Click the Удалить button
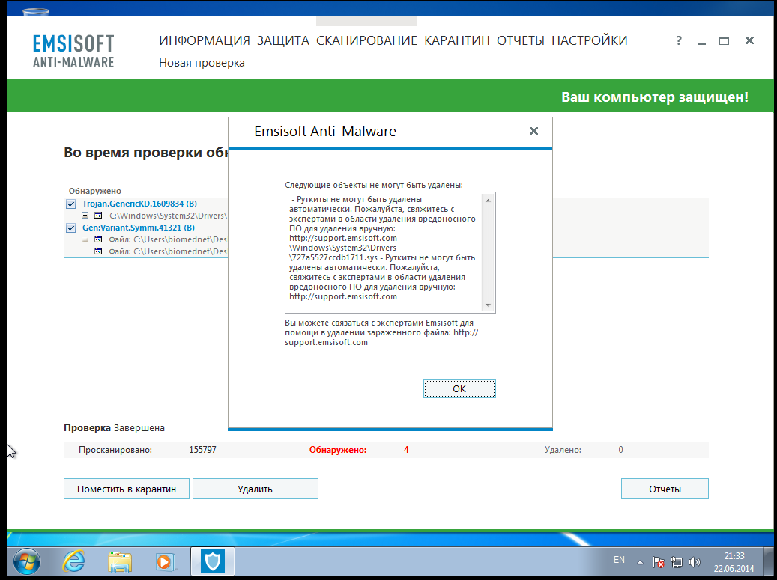This screenshot has width=777, height=580. click(256, 489)
